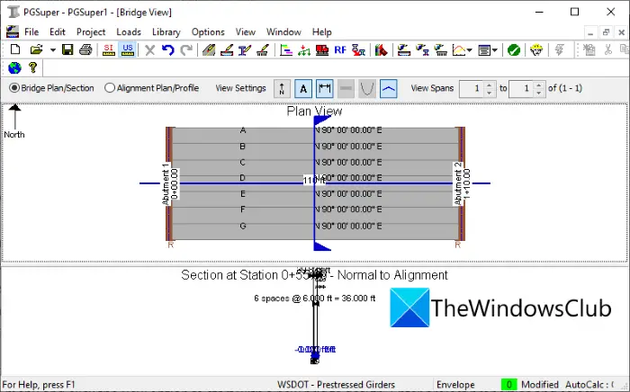630x392 pixels.
Task: Click the second View Spans 'to' number field
Action: (x=521, y=88)
